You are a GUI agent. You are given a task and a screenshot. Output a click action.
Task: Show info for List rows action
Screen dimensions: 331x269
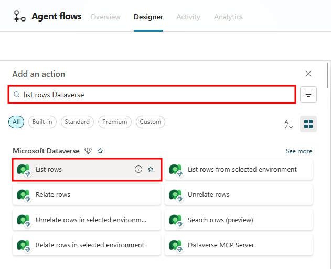coord(138,169)
